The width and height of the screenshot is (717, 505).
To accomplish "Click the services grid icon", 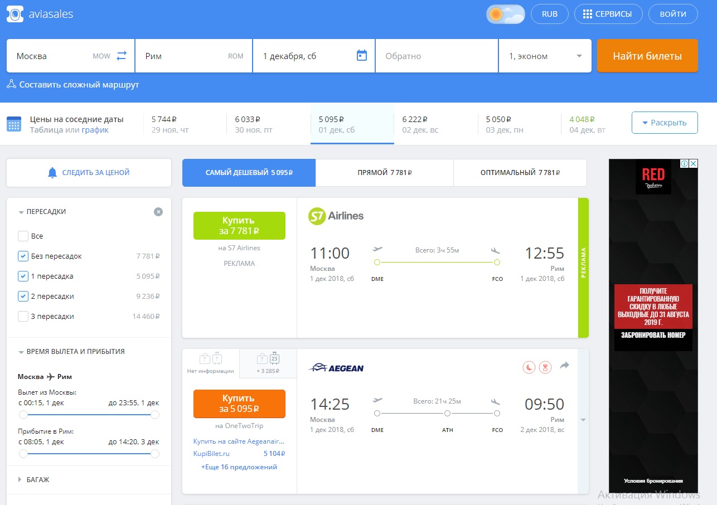I will 587,14.
